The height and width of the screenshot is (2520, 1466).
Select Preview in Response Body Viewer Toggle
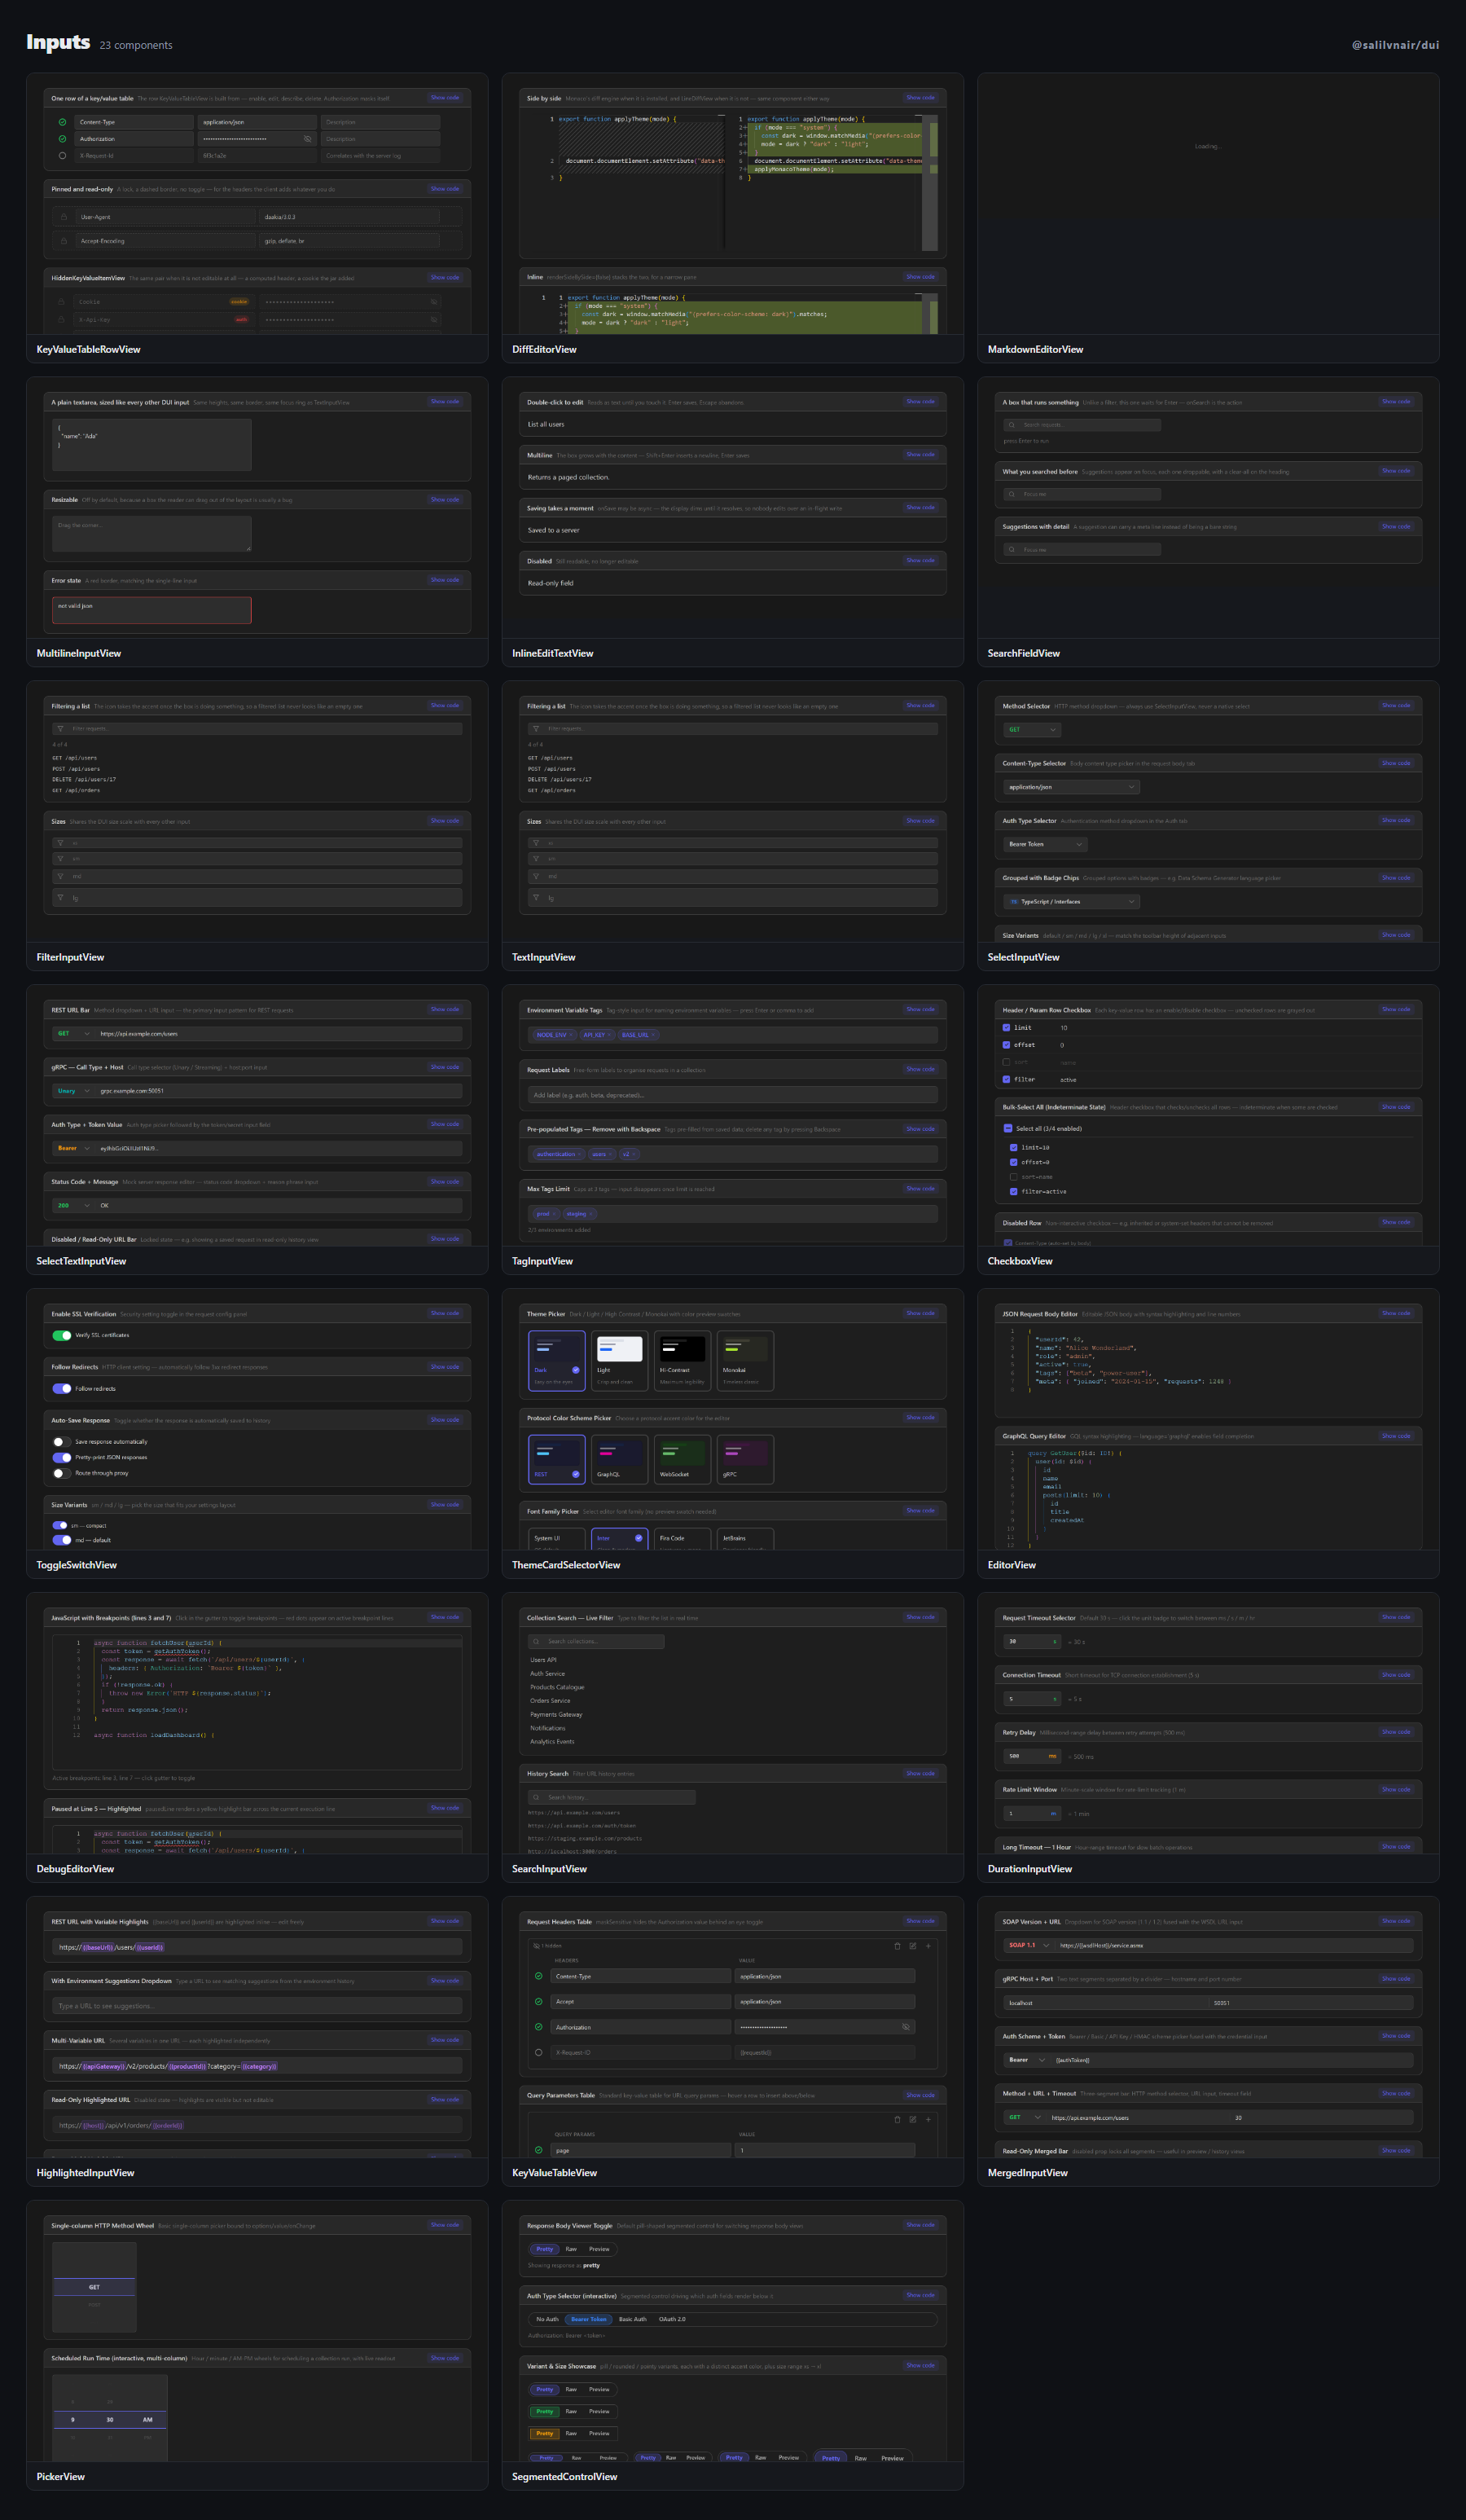coord(599,2249)
